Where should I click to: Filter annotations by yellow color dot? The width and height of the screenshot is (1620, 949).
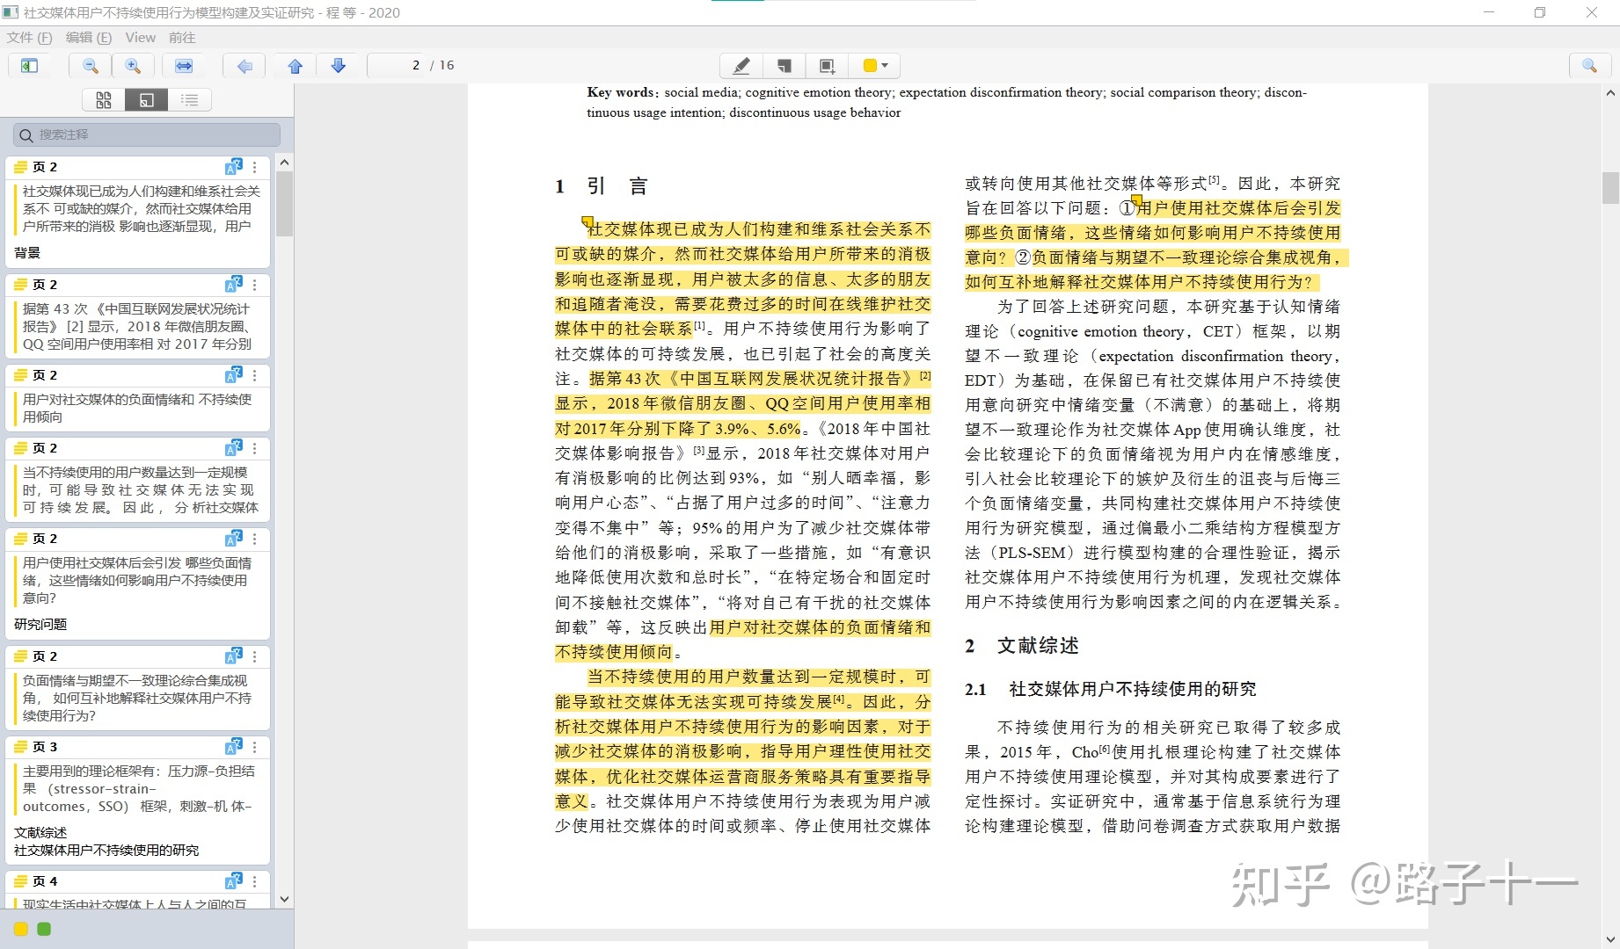(x=21, y=929)
